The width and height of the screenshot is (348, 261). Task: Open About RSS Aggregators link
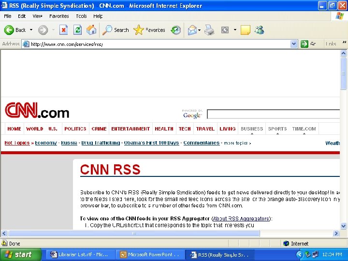click(241, 218)
